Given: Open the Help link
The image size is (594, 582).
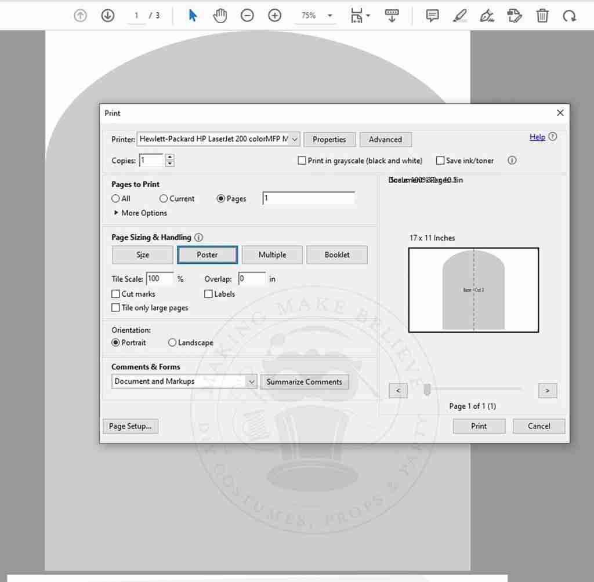Looking at the screenshot, I should tap(537, 137).
